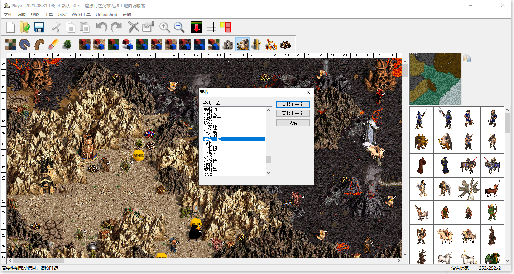Open the heroes helmet palette icon
Screen dimensions: 514x274
pyautogui.click(x=257, y=44)
